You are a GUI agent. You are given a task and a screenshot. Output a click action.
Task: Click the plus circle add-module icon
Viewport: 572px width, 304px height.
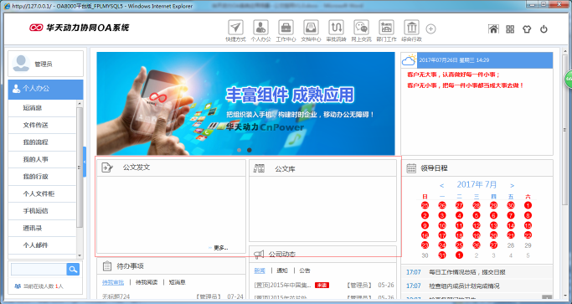tap(430, 28)
